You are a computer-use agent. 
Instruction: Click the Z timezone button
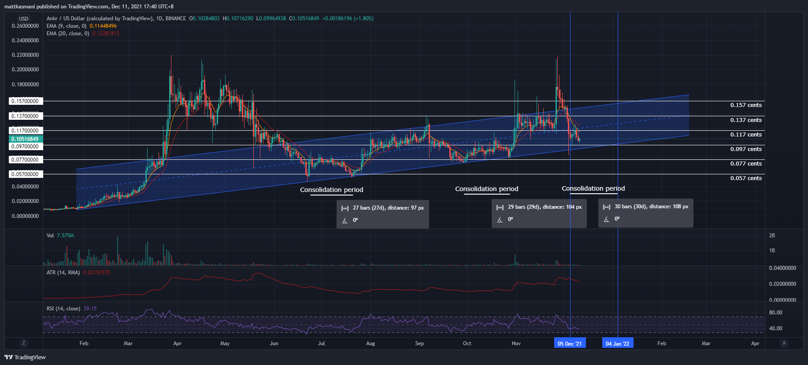point(24,343)
